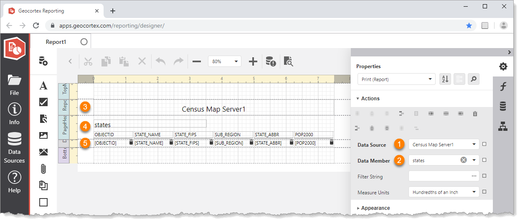Open Data Sources in the sidebar
This screenshot has width=520, height=219.
click(14, 148)
